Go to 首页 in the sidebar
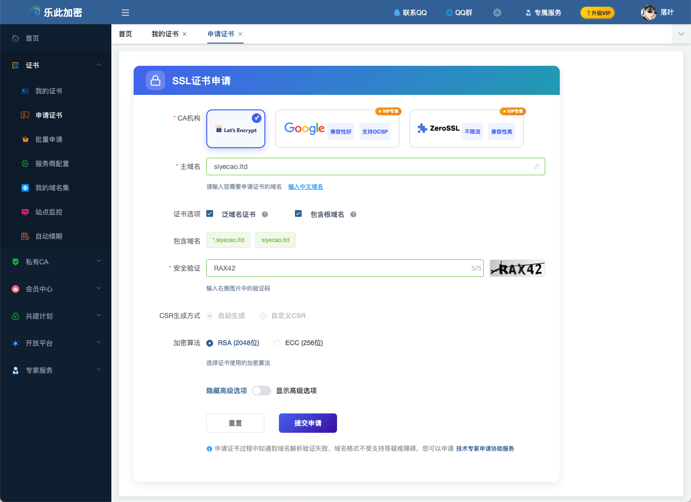This screenshot has width=691, height=502. coord(56,38)
